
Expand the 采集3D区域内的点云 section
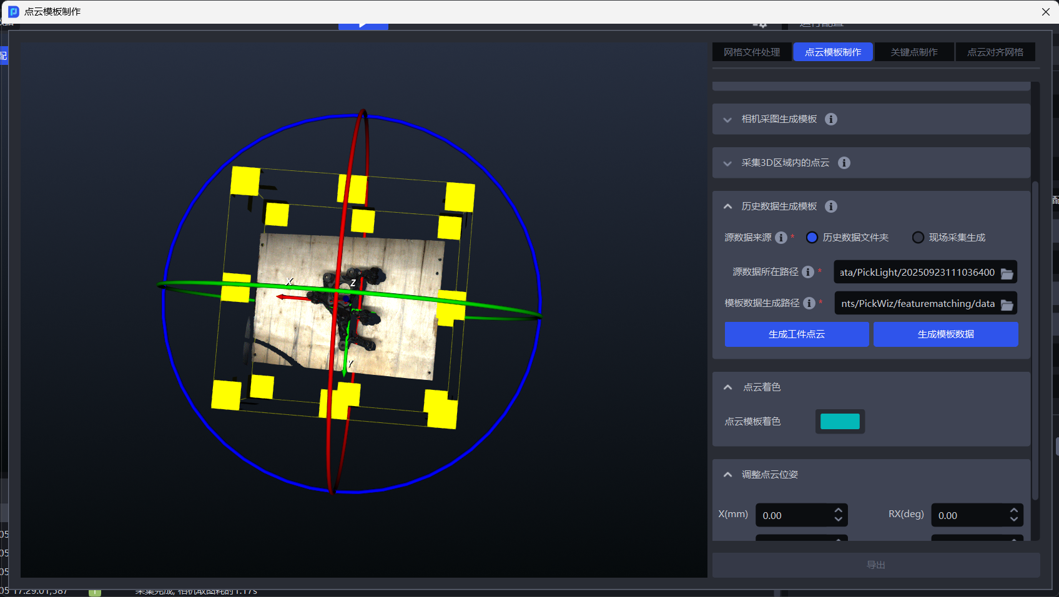(x=727, y=163)
